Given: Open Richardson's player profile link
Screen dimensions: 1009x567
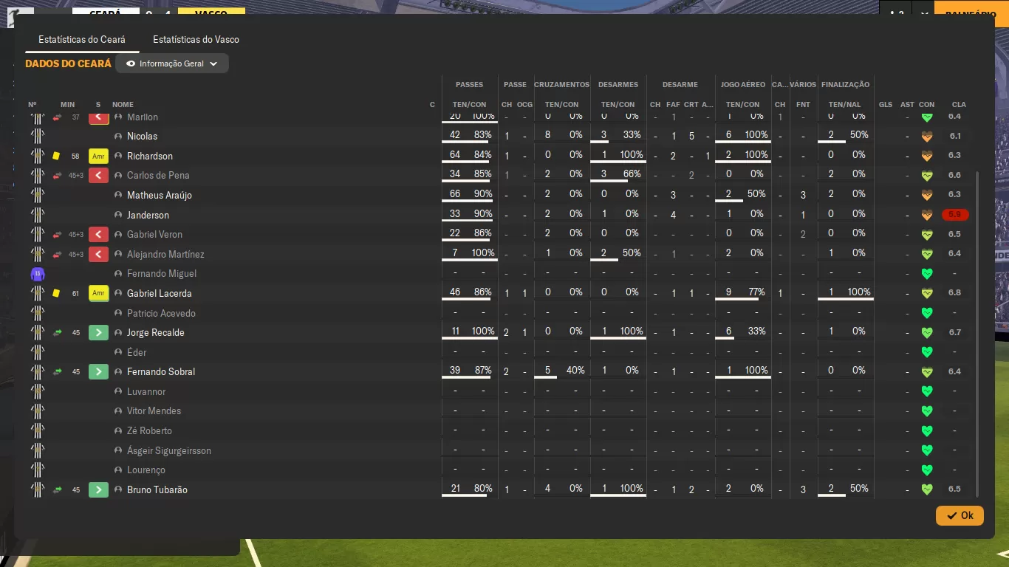Looking at the screenshot, I should tap(150, 156).
